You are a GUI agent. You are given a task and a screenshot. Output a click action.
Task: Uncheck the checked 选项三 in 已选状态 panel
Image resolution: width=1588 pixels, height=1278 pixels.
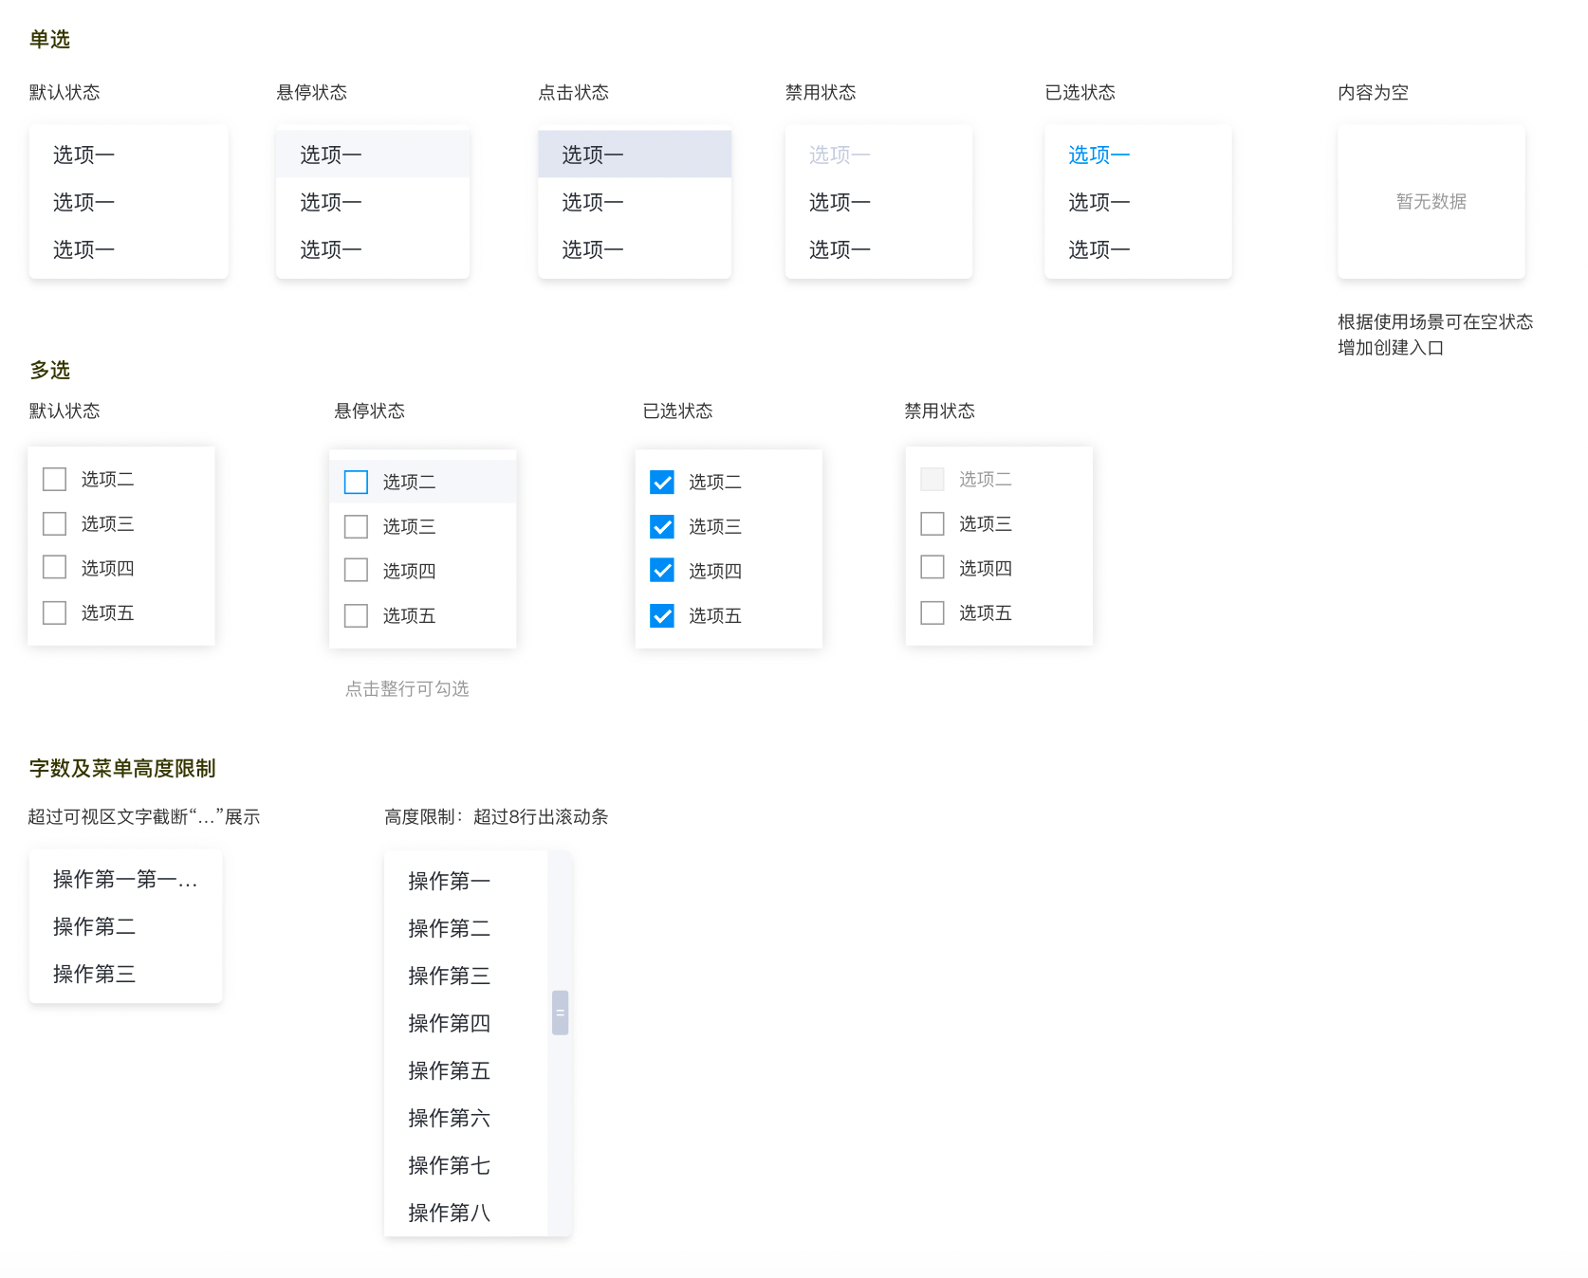[662, 526]
